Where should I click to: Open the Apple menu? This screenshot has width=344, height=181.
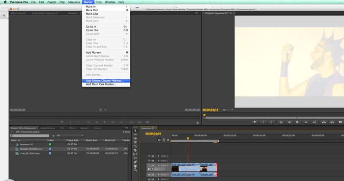pyautogui.click(x=5, y=2)
